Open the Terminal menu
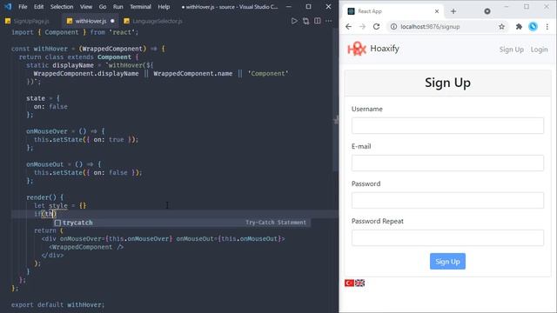 (140, 7)
